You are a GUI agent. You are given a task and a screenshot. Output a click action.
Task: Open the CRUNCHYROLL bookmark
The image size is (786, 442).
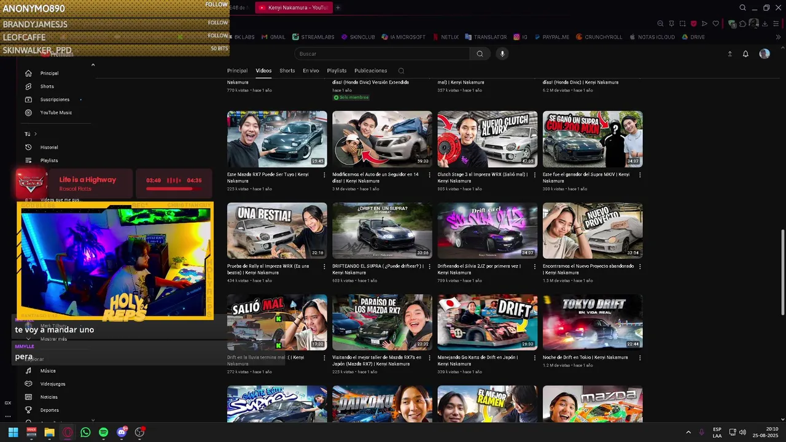(599, 37)
